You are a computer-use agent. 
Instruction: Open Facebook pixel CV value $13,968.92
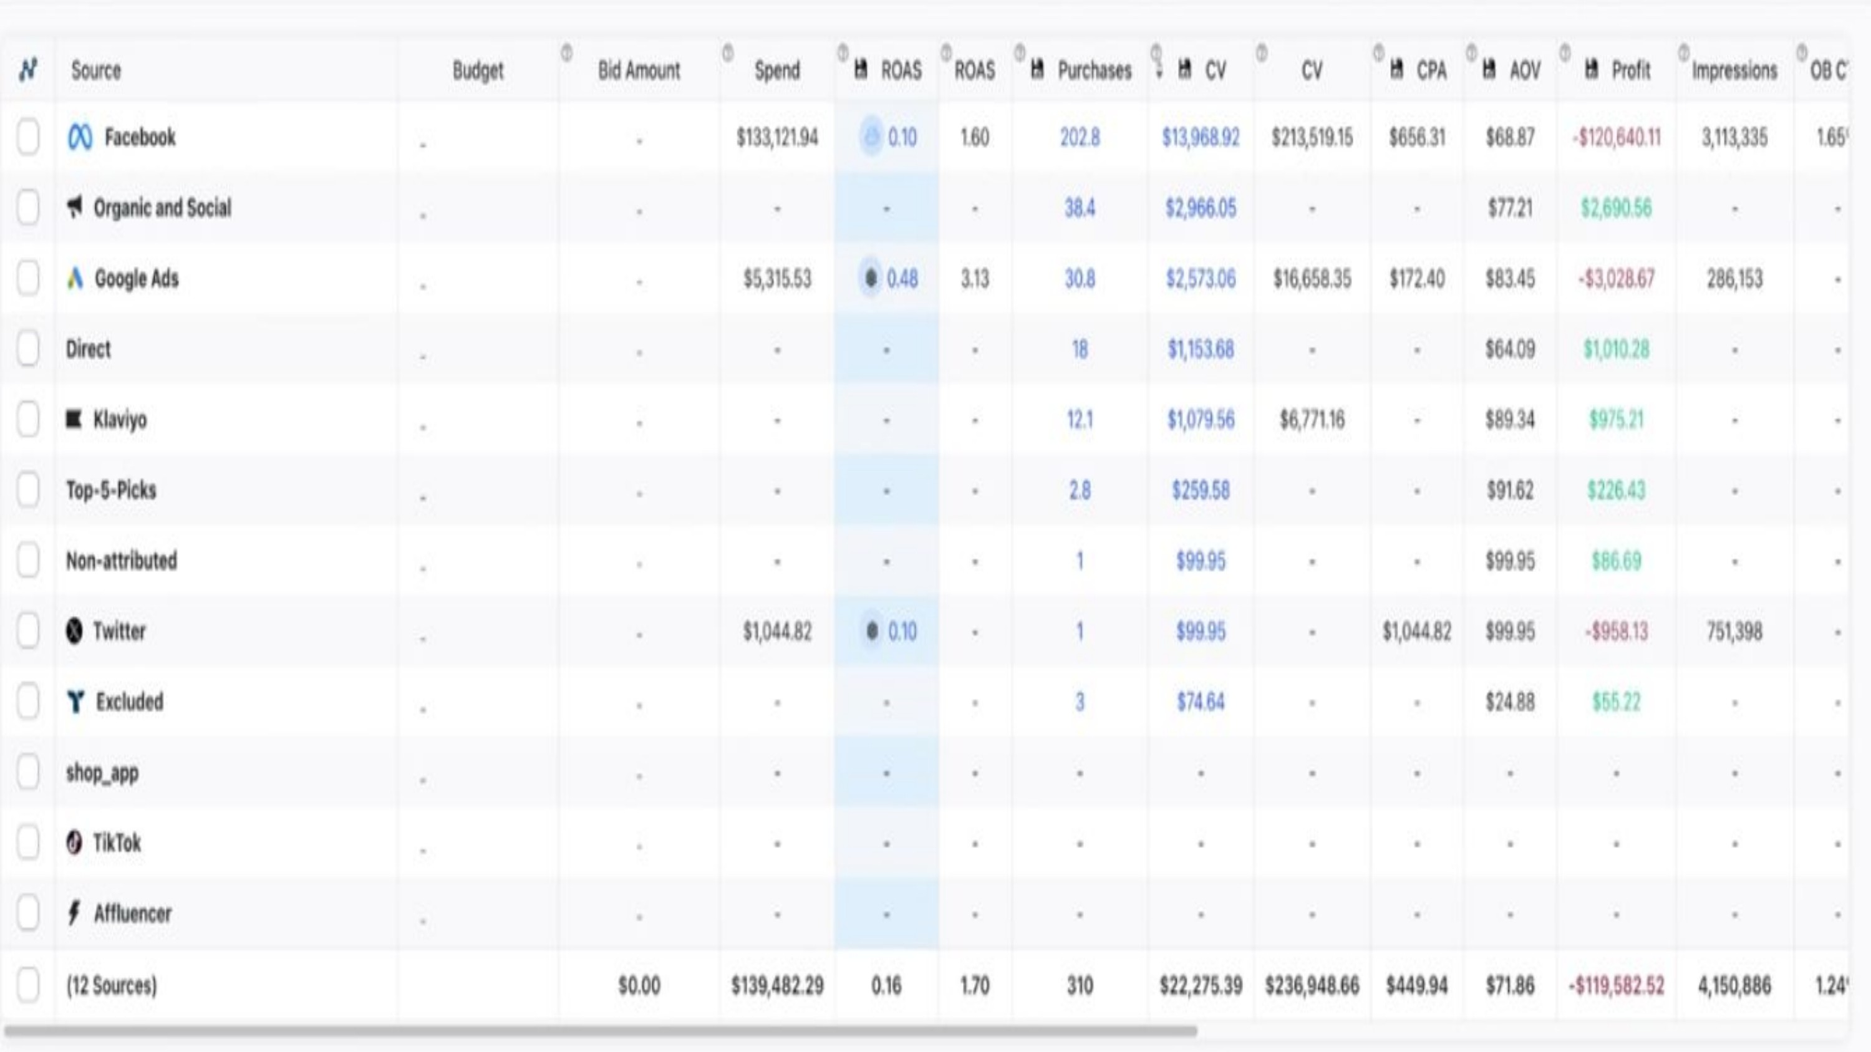[x=1201, y=137]
